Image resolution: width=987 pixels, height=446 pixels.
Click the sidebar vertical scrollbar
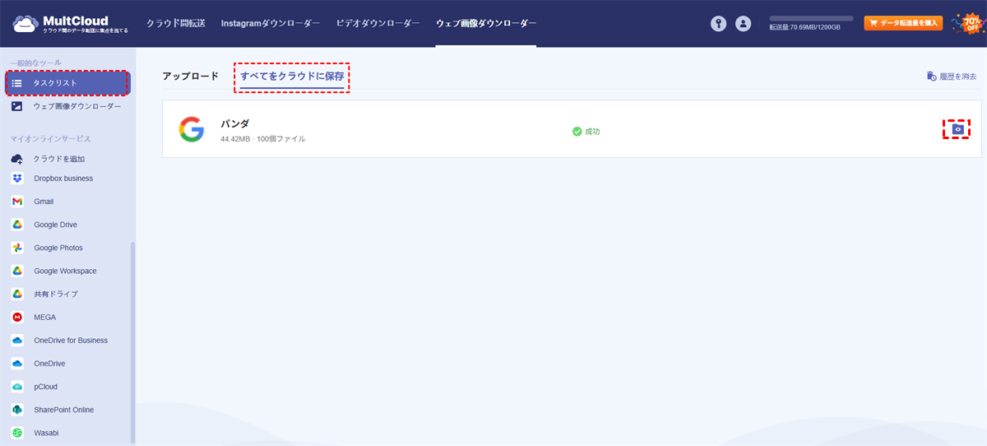[x=133, y=341]
